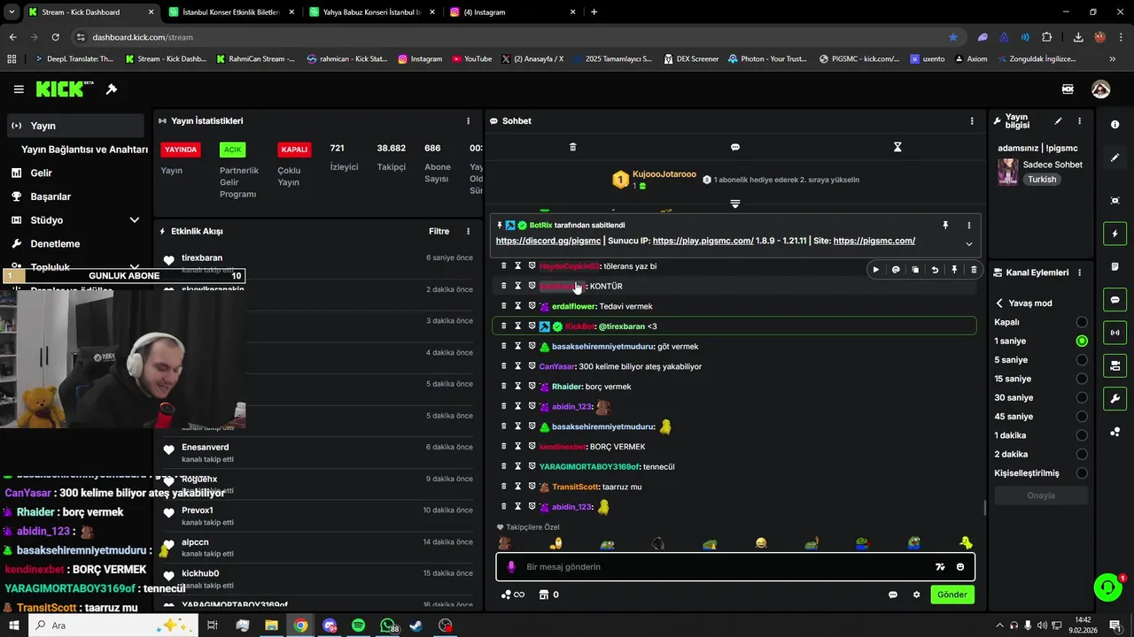Click the reply arrow in the message hover toolbar
The width and height of the screenshot is (1134, 637).
(x=935, y=270)
